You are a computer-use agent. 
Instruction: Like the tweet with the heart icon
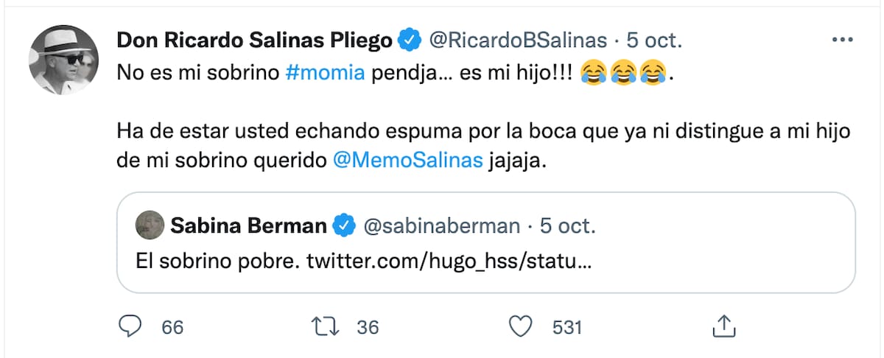(x=522, y=326)
